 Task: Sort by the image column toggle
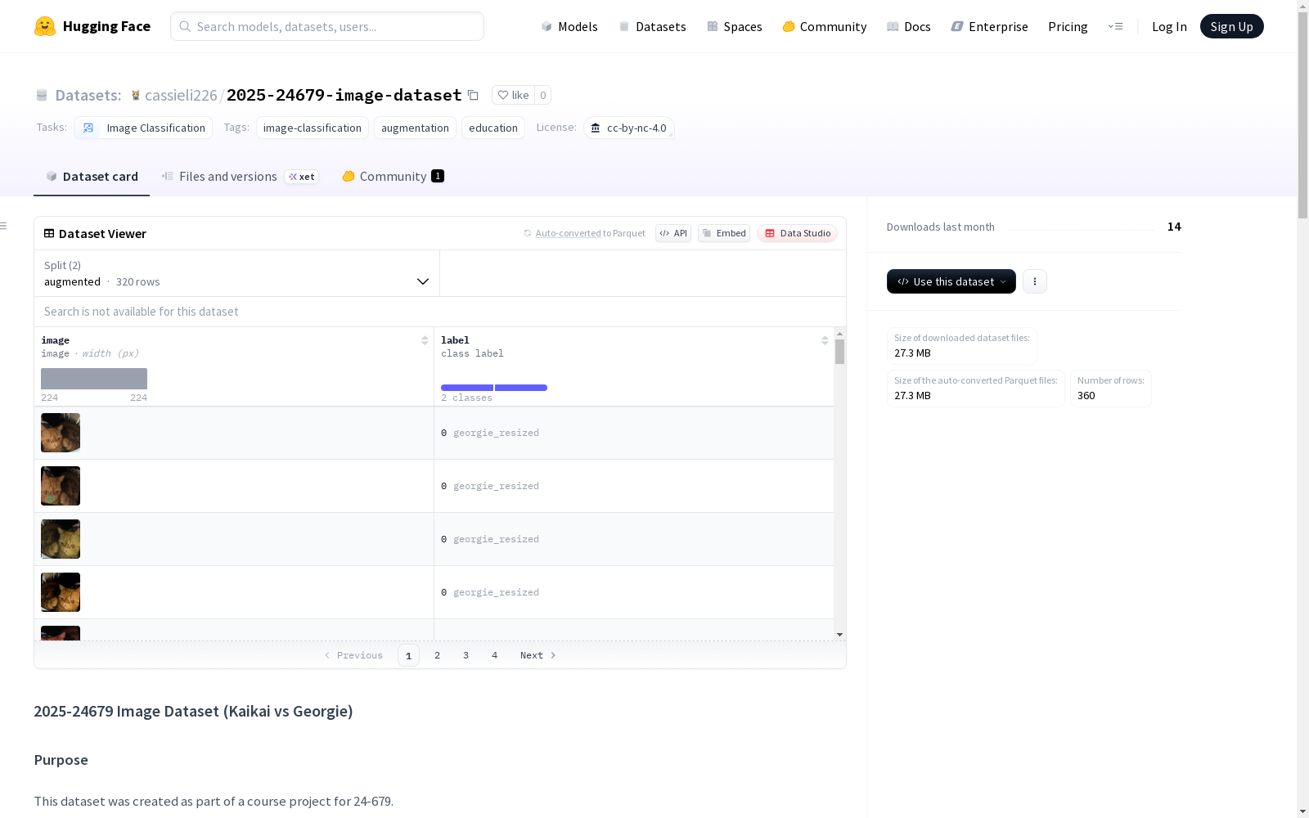pos(425,340)
